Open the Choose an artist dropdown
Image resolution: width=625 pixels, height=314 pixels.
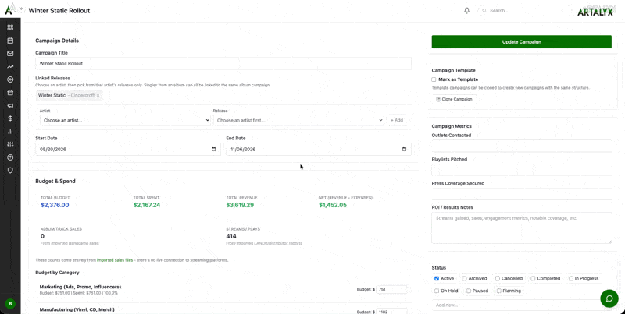click(x=125, y=120)
